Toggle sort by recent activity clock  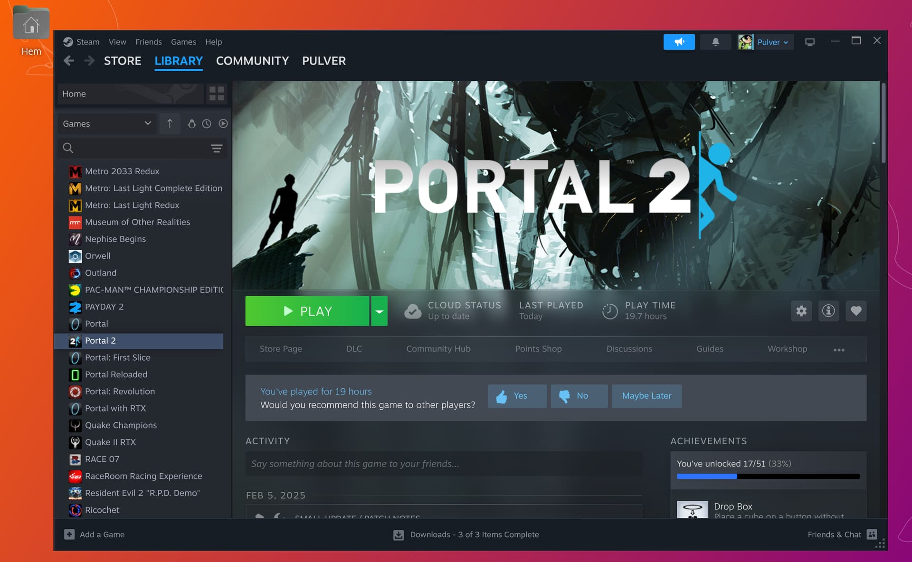207,124
